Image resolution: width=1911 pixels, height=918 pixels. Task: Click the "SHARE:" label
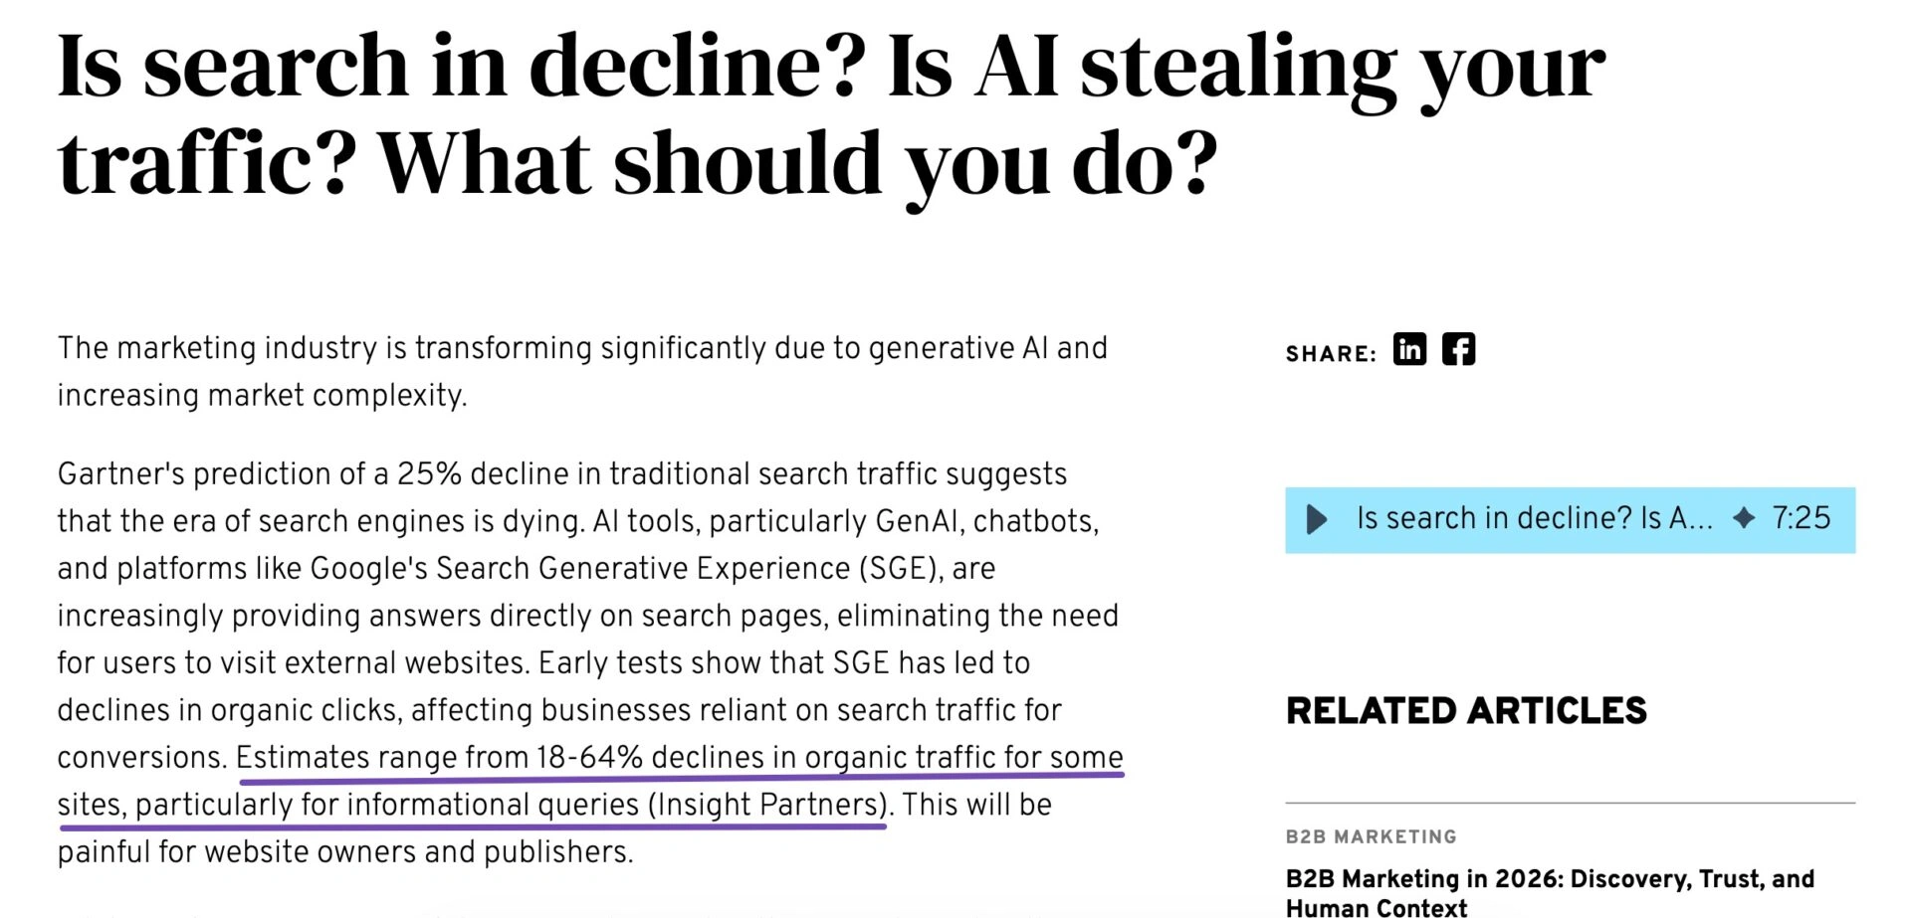coord(1331,354)
